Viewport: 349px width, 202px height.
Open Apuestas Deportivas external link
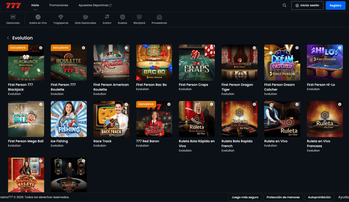point(95,5)
